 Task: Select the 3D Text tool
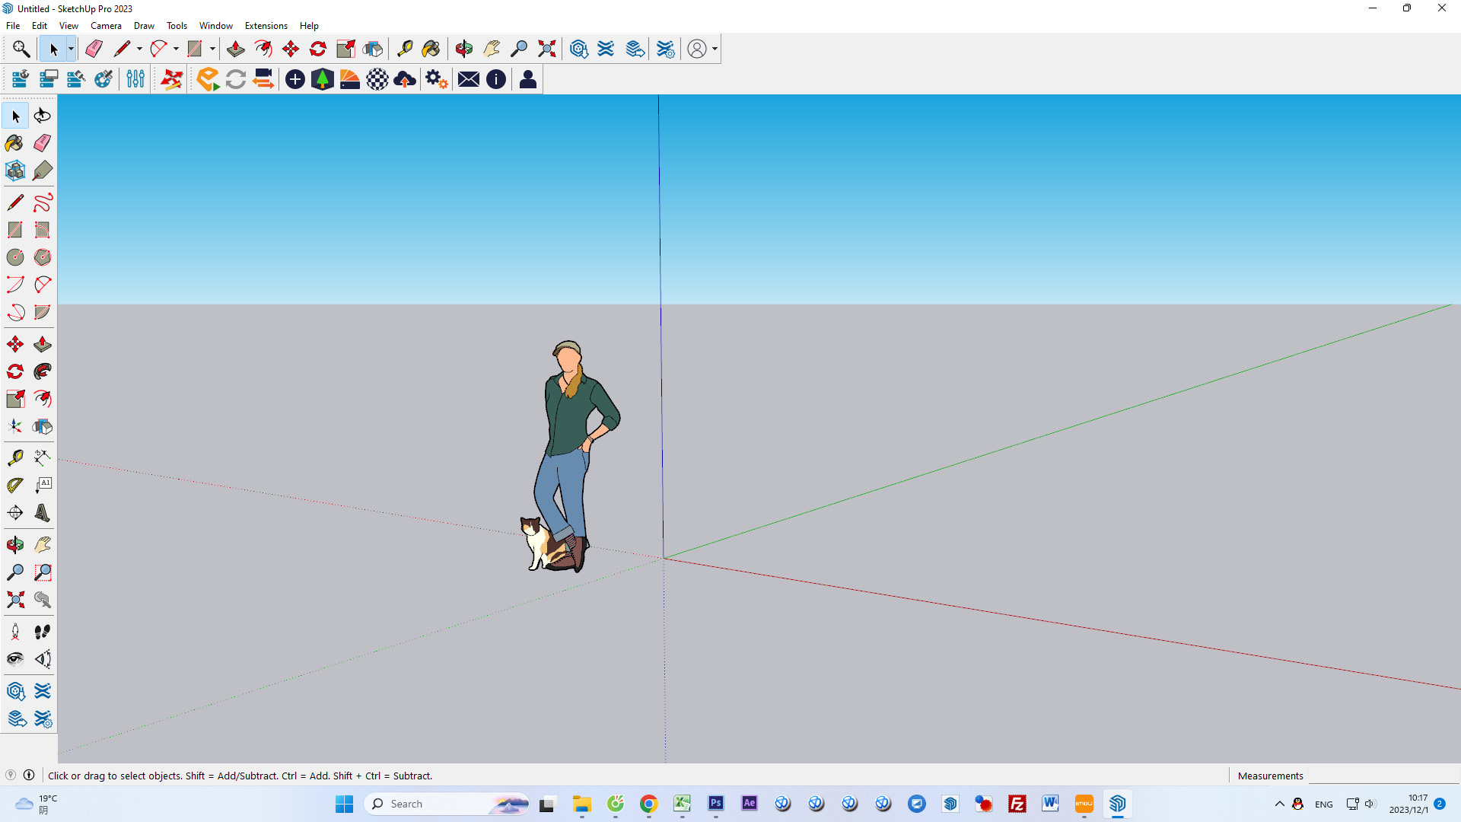(43, 512)
